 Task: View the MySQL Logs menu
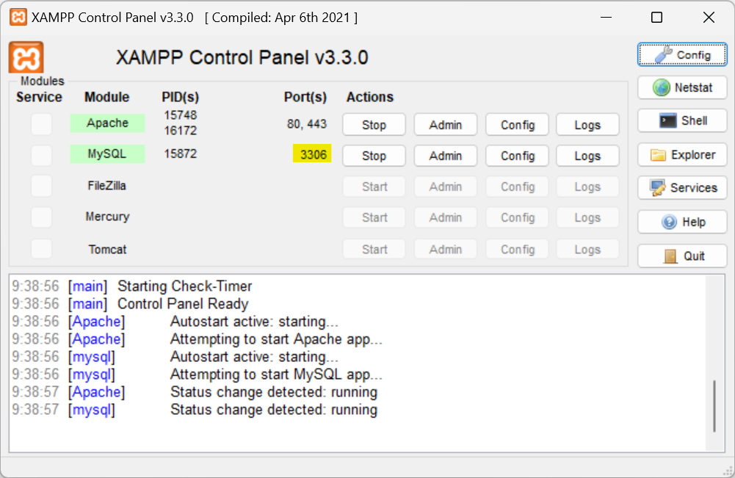tap(587, 156)
